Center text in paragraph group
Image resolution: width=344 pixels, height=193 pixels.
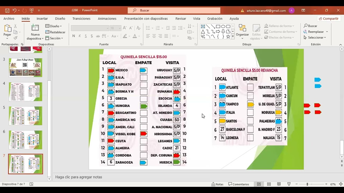point(154,36)
